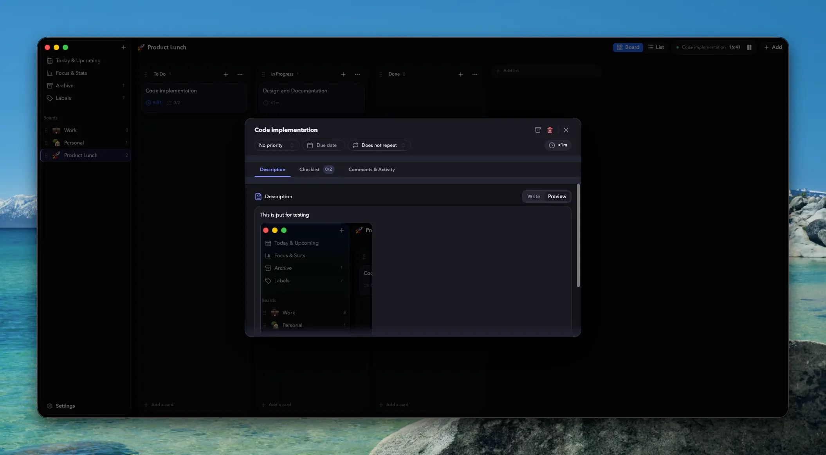Switch description editor to Preview mode

pyautogui.click(x=557, y=197)
